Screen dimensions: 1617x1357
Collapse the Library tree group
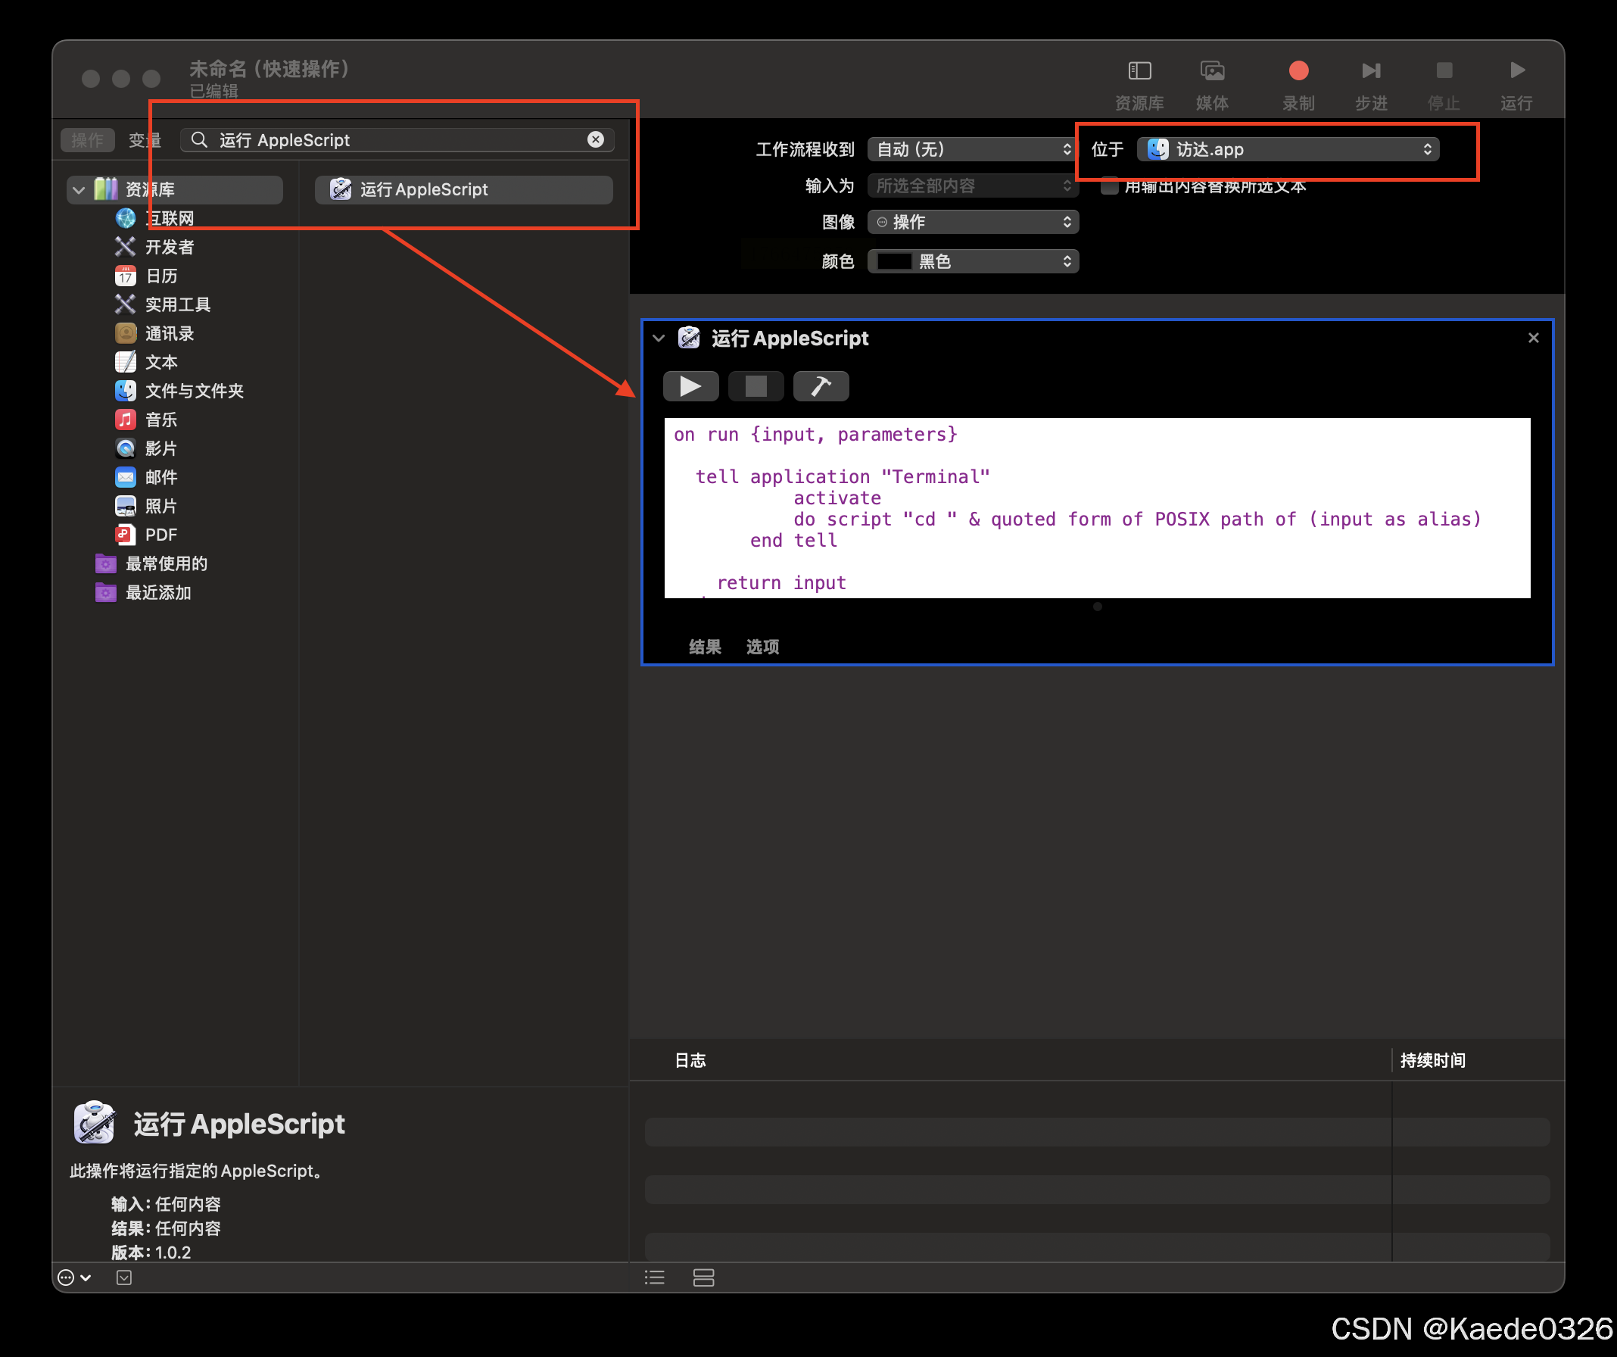tap(79, 189)
